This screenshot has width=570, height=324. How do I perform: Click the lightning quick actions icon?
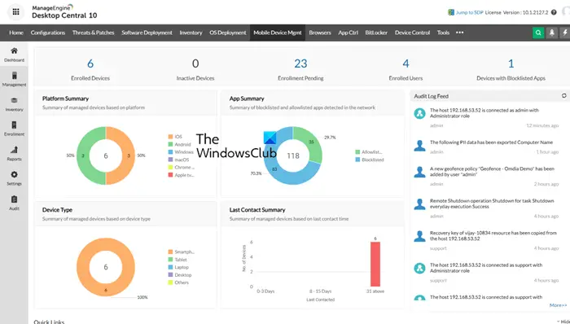pyautogui.click(x=565, y=33)
